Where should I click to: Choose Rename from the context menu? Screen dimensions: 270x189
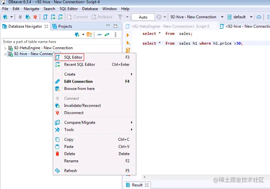pyautogui.click(x=94, y=161)
